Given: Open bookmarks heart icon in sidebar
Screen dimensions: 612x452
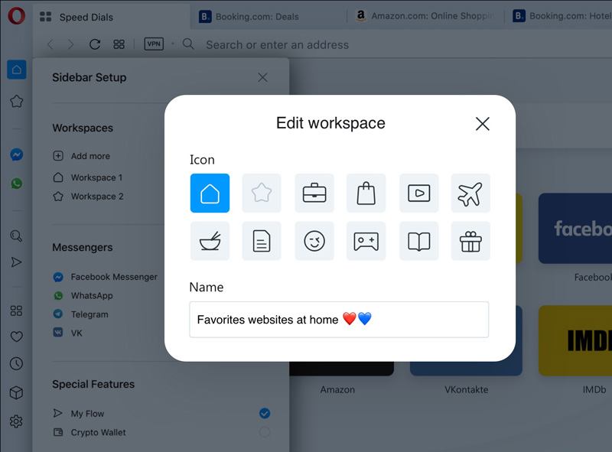Looking at the screenshot, I should 16,337.
